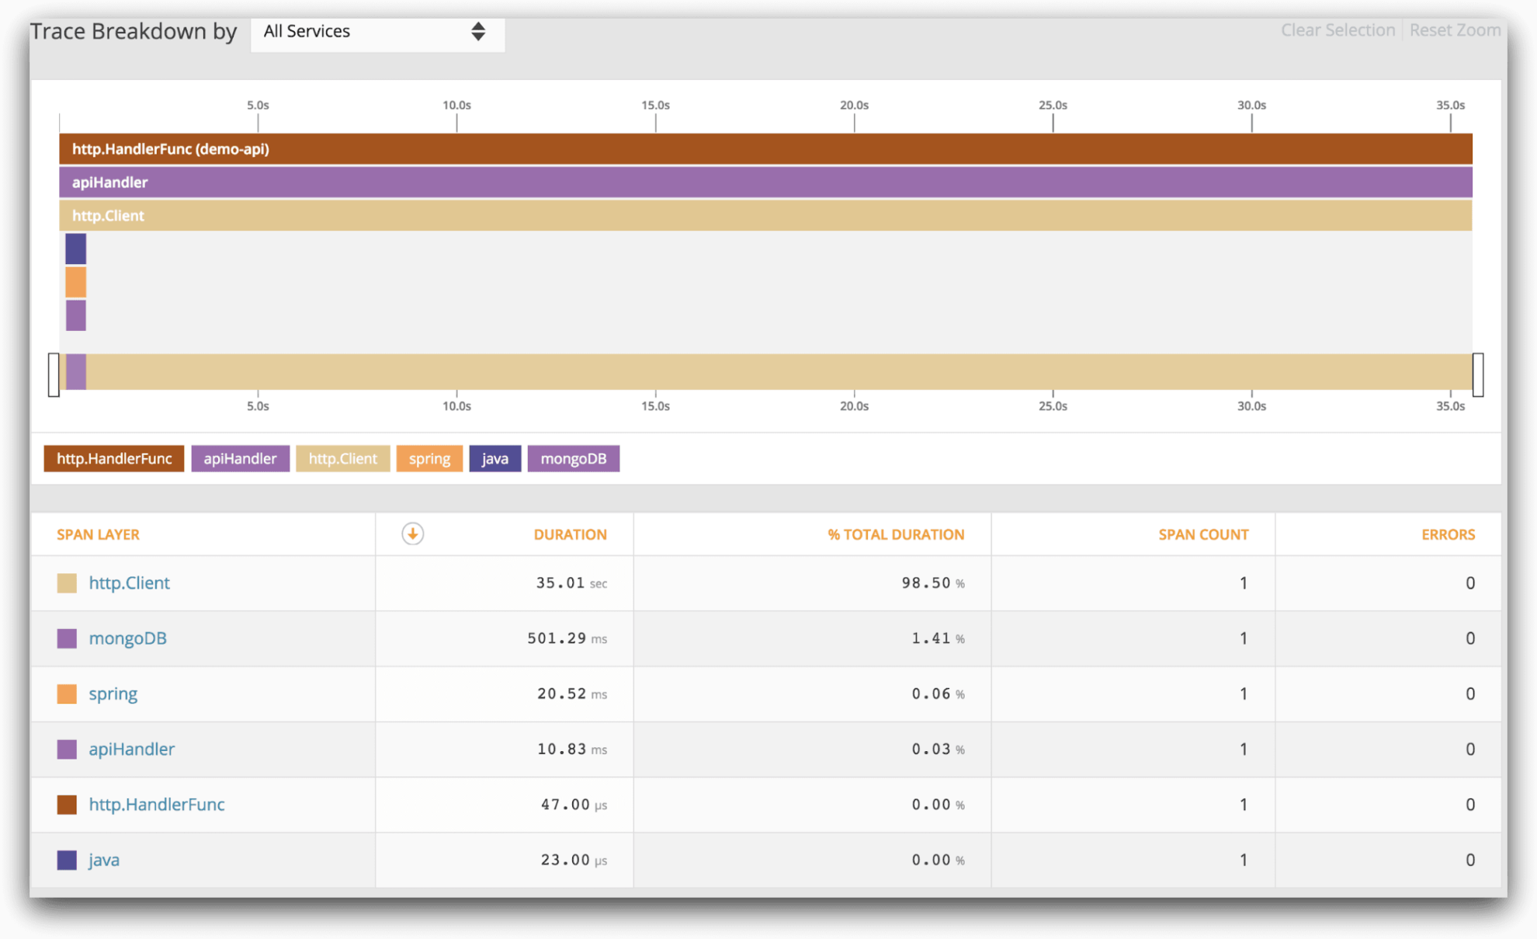Click the double-arrow icon in the Services selector

pyautogui.click(x=479, y=33)
